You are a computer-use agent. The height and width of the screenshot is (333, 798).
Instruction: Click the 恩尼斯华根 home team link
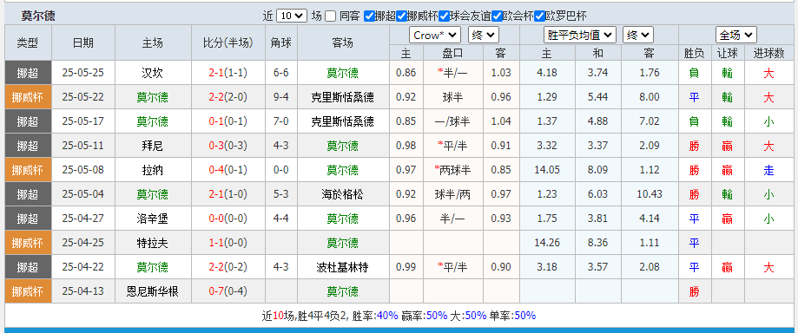pos(152,292)
